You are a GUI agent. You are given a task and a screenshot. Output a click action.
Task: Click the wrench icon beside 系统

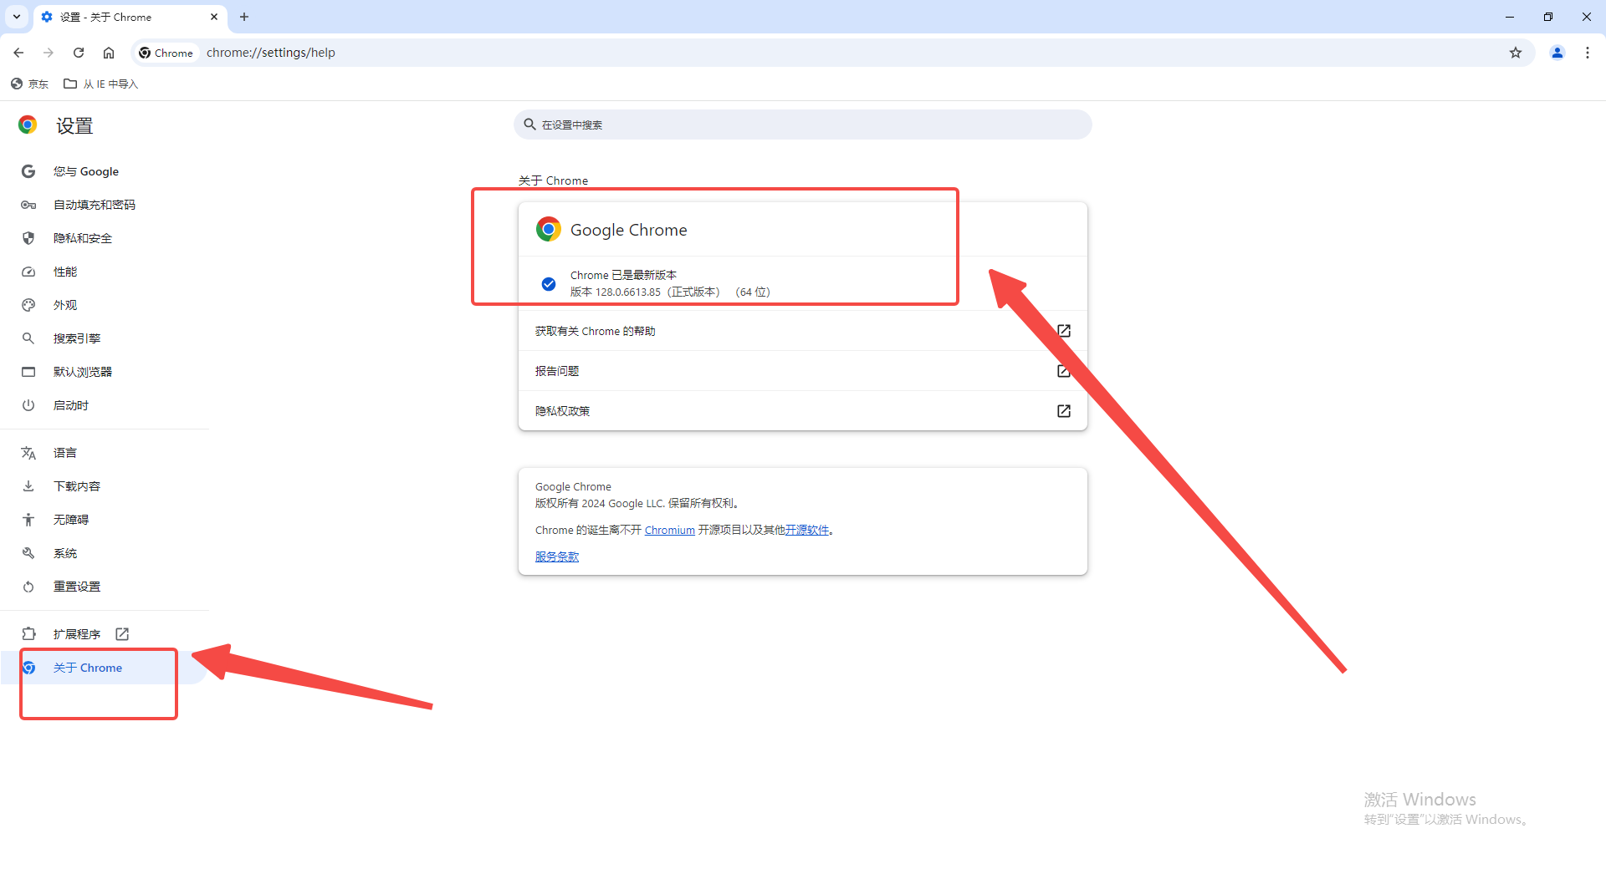click(x=28, y=553)
